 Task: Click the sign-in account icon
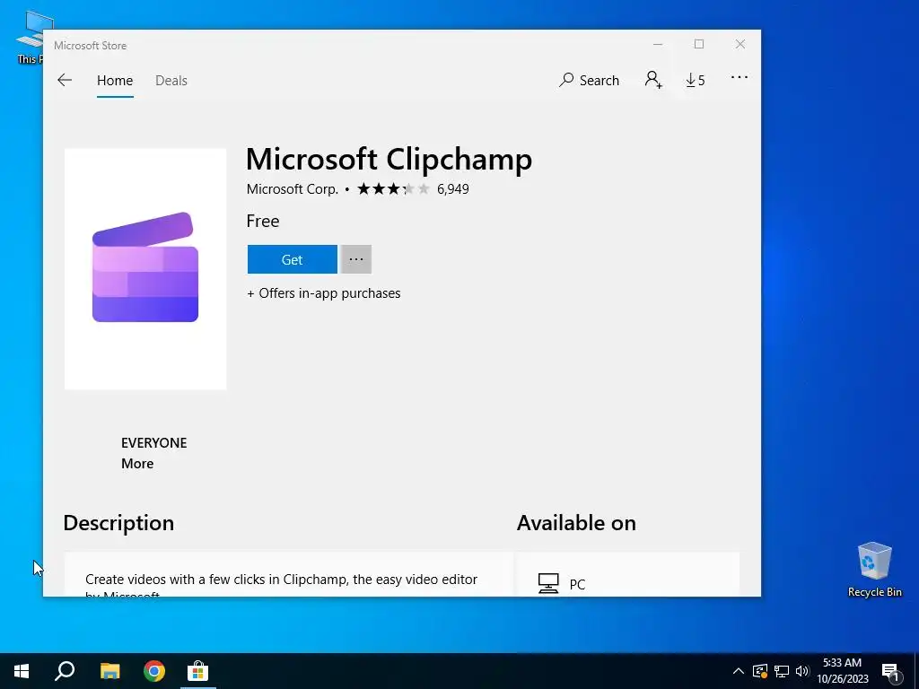tap(653, 80)
